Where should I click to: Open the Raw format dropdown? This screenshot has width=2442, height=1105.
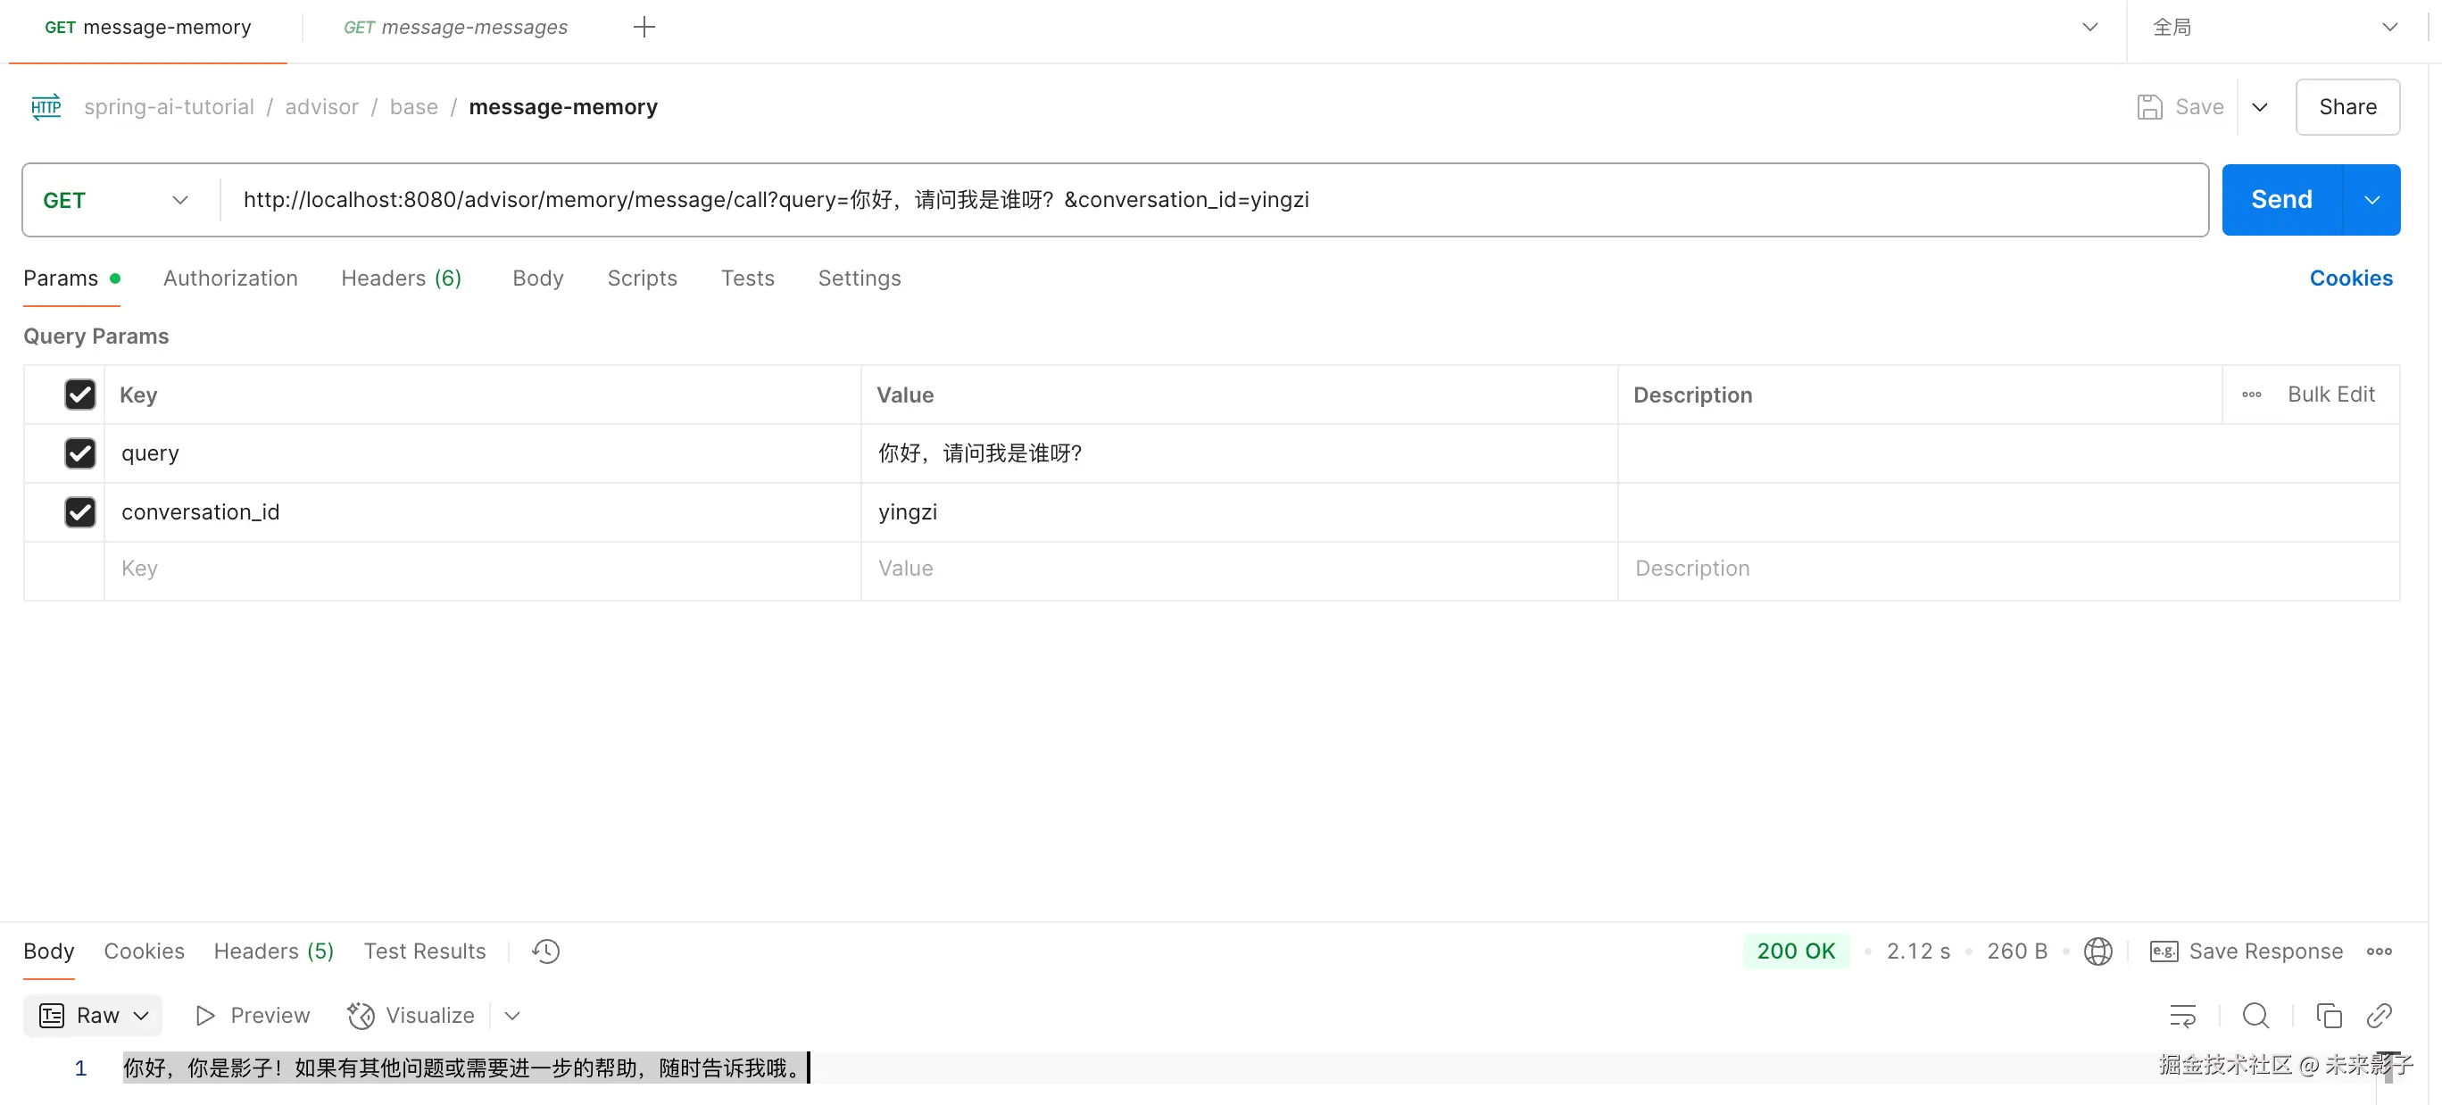93,1015
